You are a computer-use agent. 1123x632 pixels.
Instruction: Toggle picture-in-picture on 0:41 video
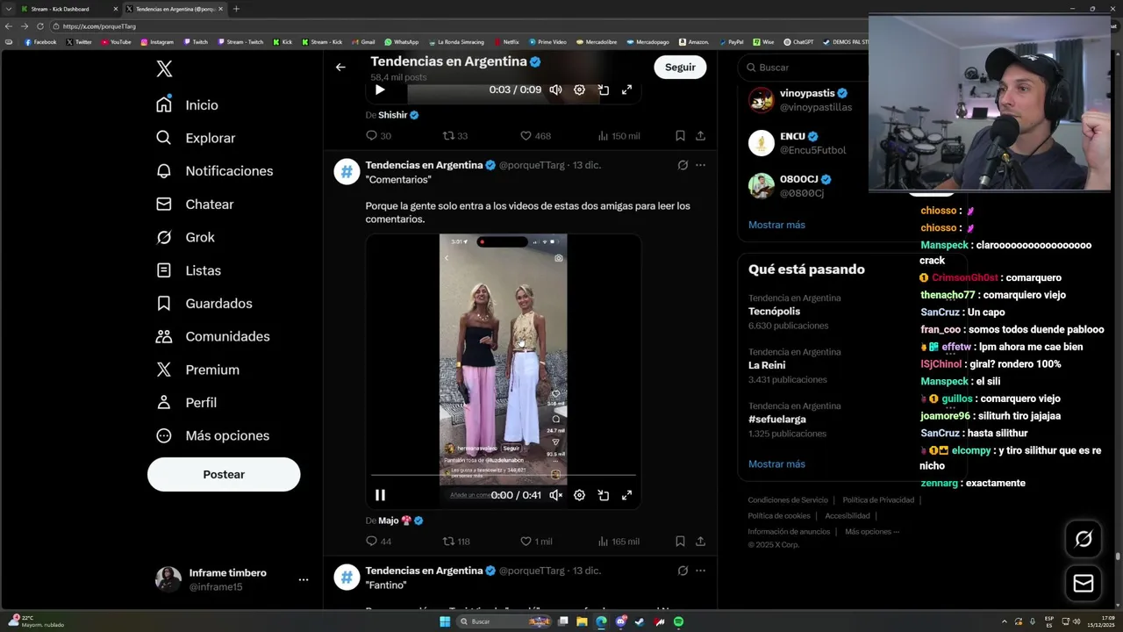[604, 495]
